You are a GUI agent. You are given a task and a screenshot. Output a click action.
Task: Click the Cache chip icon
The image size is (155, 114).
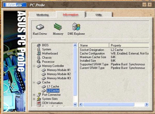click(39, 83)
